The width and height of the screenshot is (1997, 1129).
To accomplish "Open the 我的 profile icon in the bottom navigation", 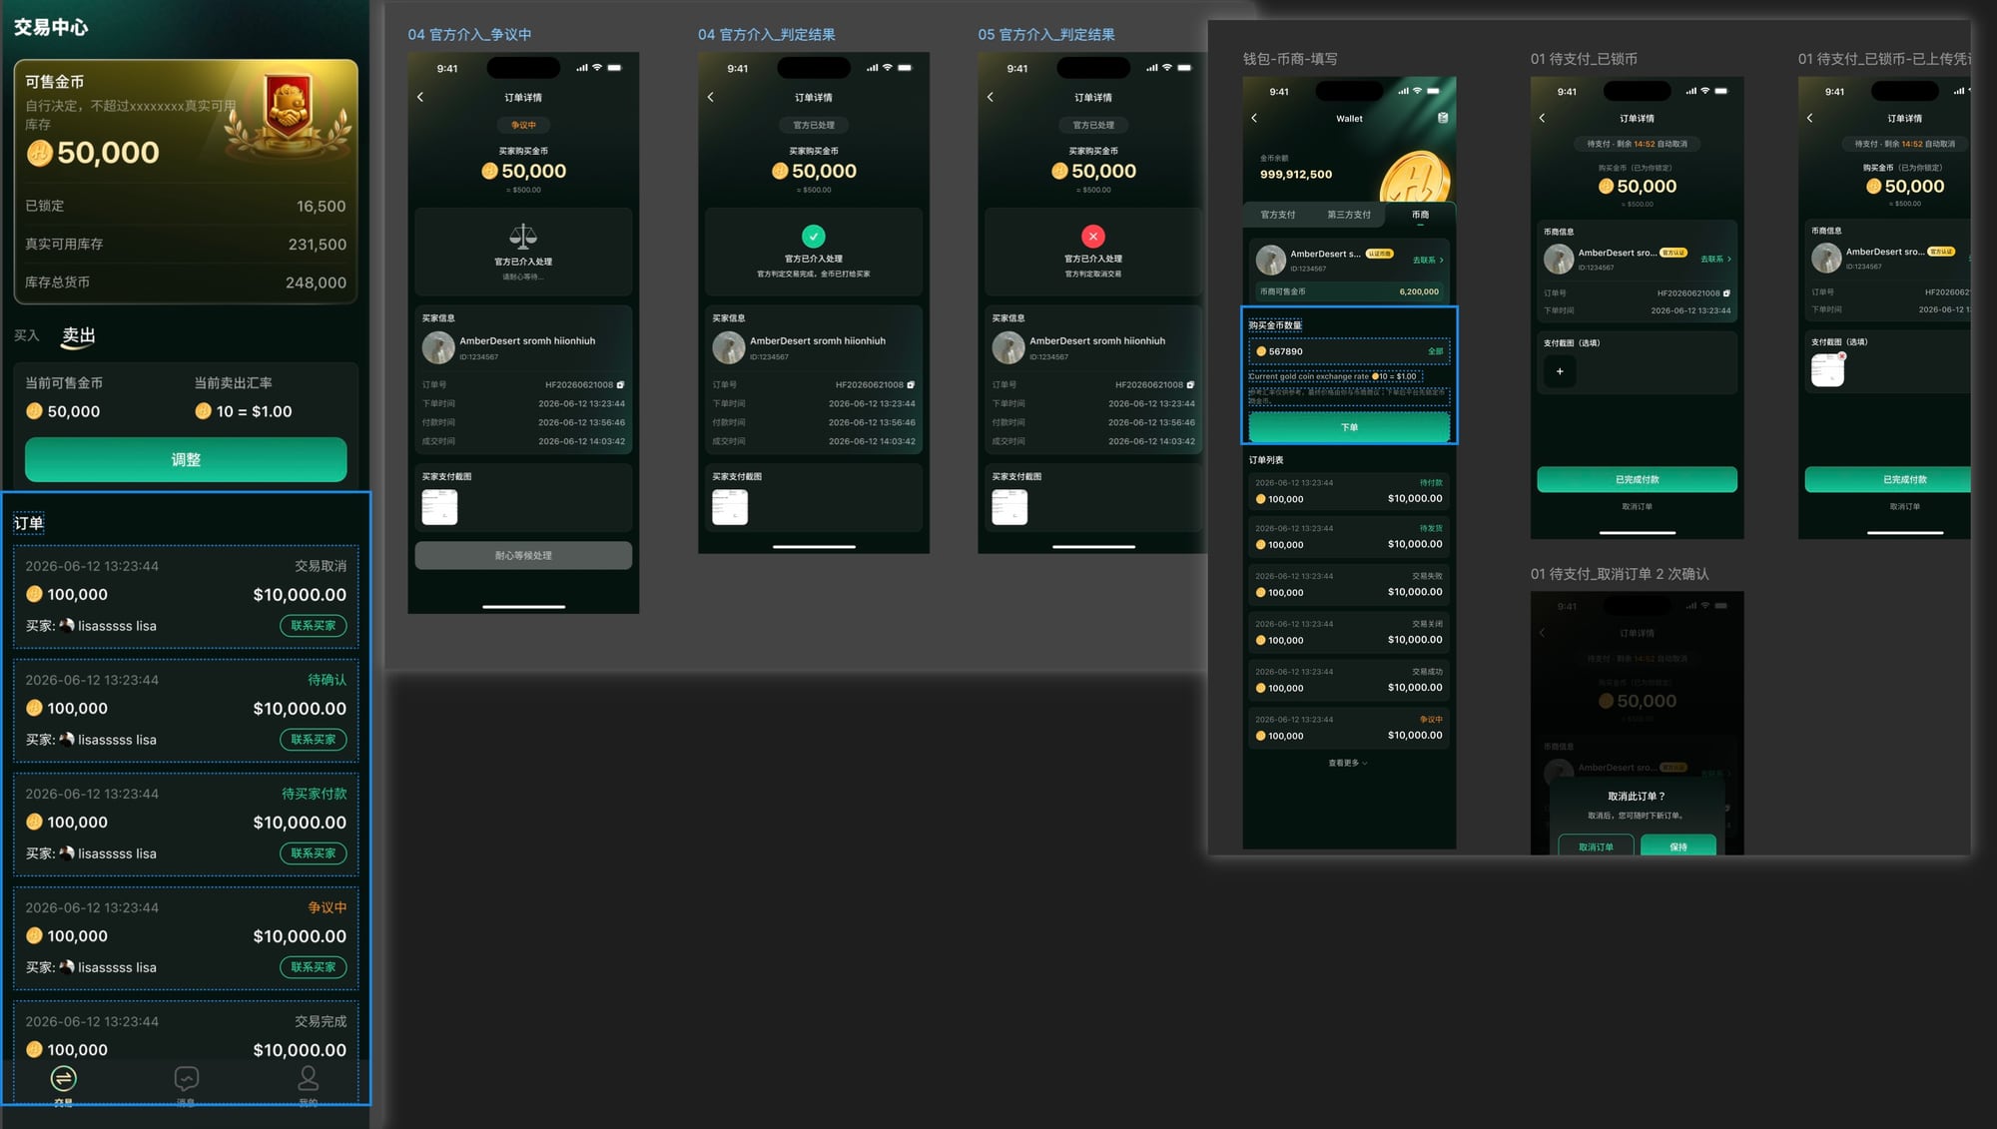I will pos(308,1079).
